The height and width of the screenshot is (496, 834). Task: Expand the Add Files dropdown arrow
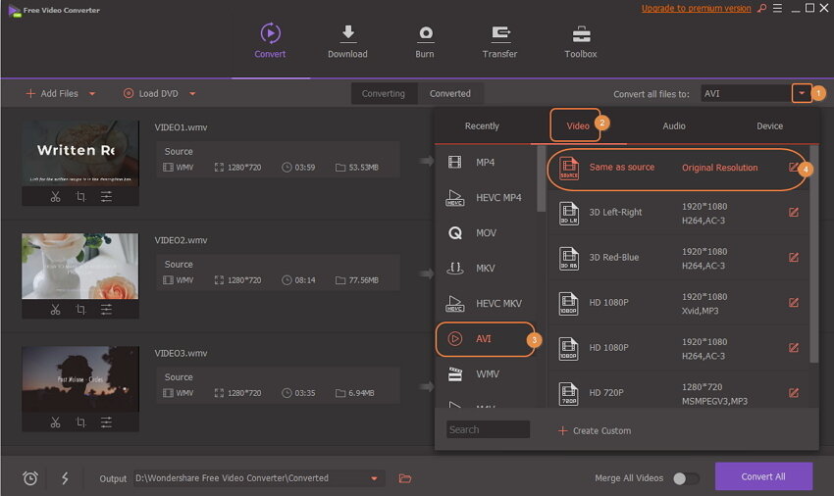[x=92, y=93]
